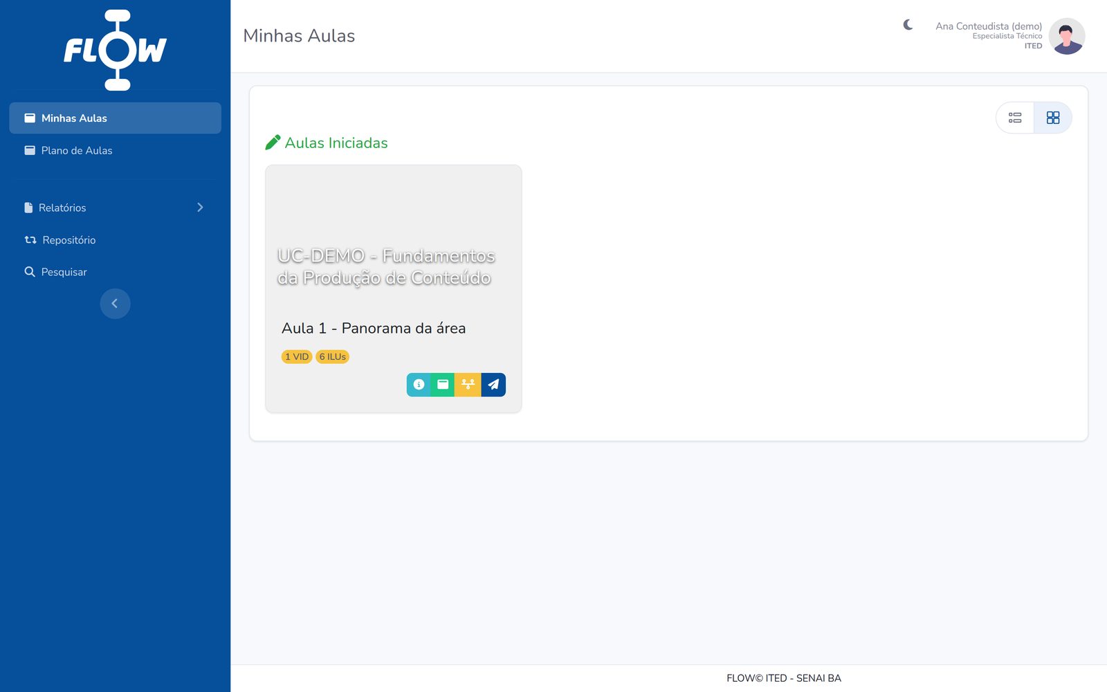Image resolution: width=1107 pixels, height=692 pixels.
Task: Click the 'FLOW© ITED - SENAI BA' footer
Action: coord(784,678)
